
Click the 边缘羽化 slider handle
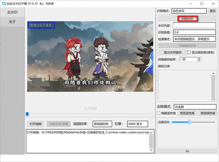pos(189,122)
